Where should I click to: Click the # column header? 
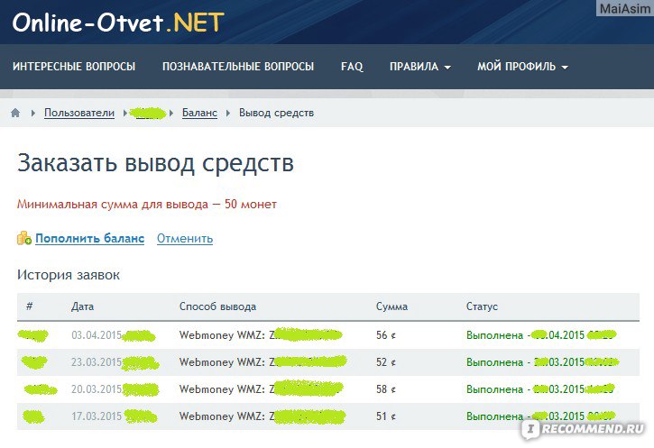point(29,306)
